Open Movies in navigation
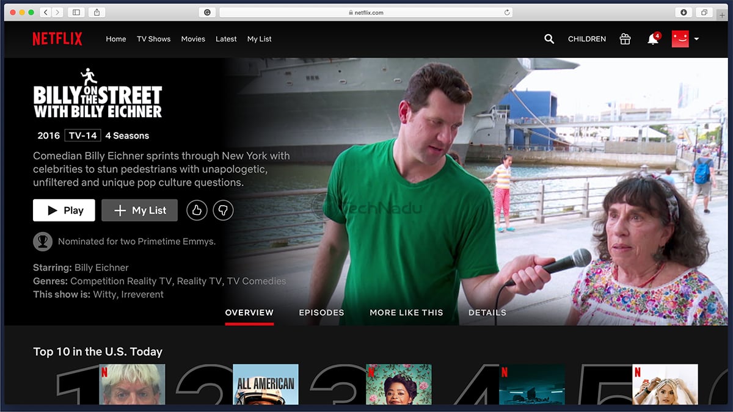The width and height of the screenshot is (733, 412). [193, 39]
